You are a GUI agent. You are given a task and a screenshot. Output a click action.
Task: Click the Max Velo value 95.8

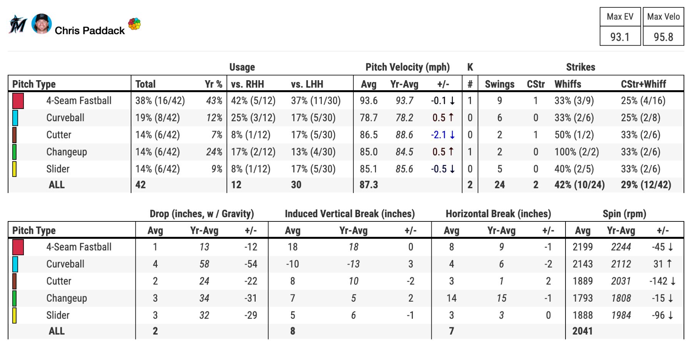[x=663, y=37]
